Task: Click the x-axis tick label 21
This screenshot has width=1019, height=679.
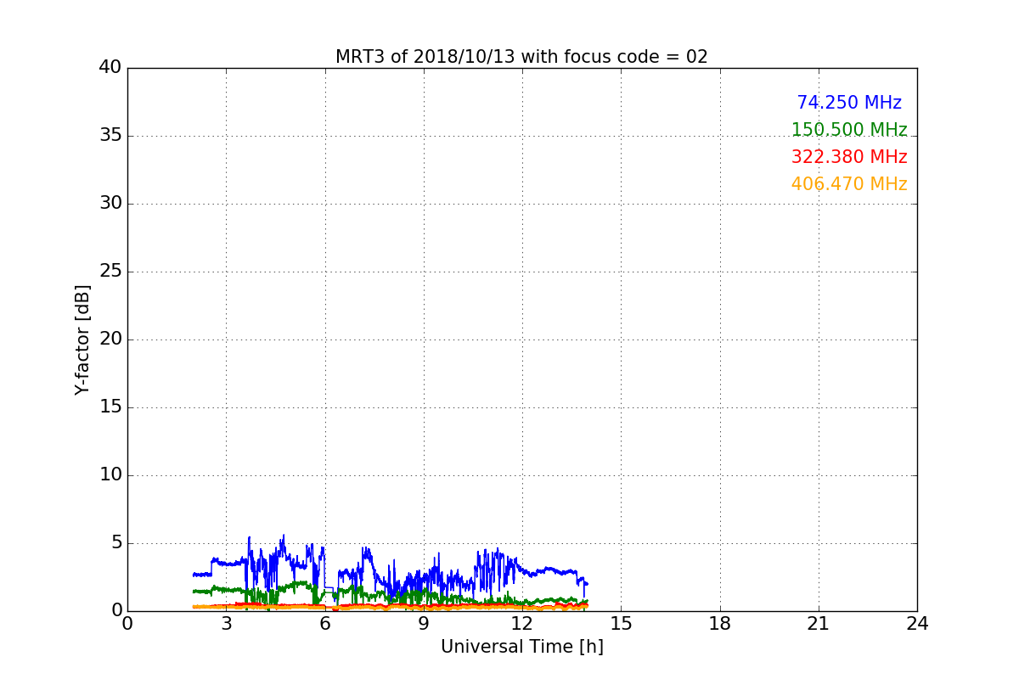Action: click(819, 624)
